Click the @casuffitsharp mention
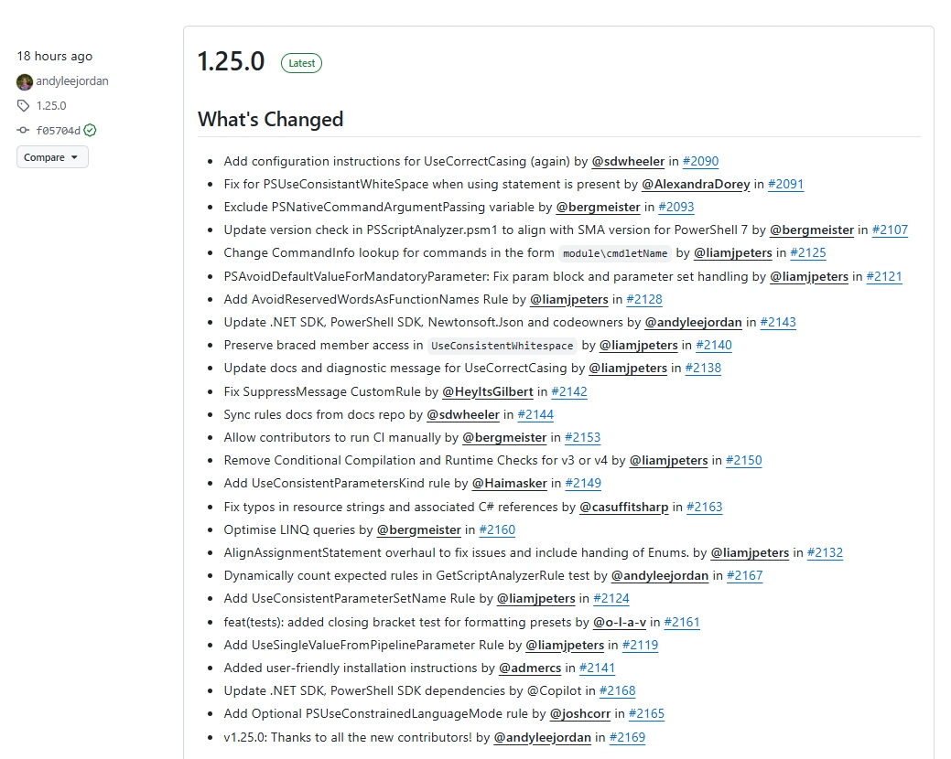This screenshot has height=759, width=951. [624, 507]
